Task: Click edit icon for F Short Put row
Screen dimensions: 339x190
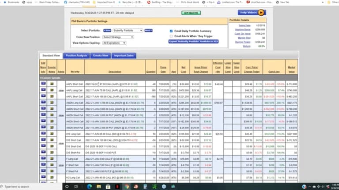Action: point(43,171)
